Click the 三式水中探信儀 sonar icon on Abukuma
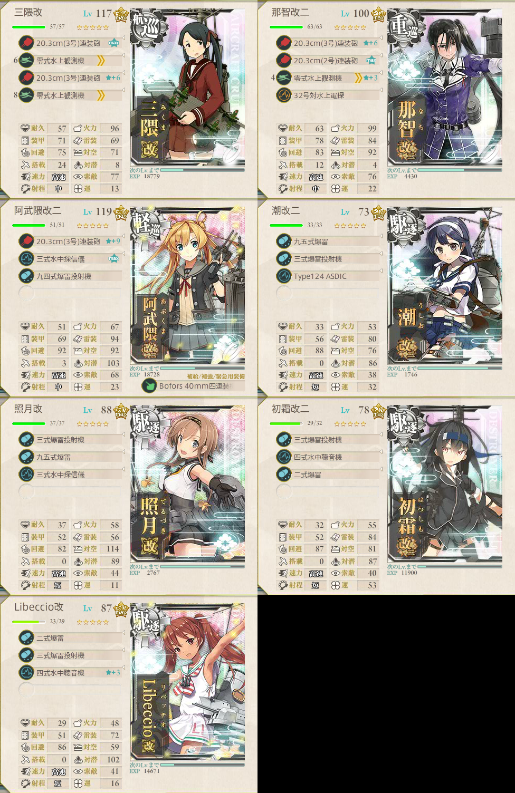Screen dimensions: 515x793 tap(26, 259)
